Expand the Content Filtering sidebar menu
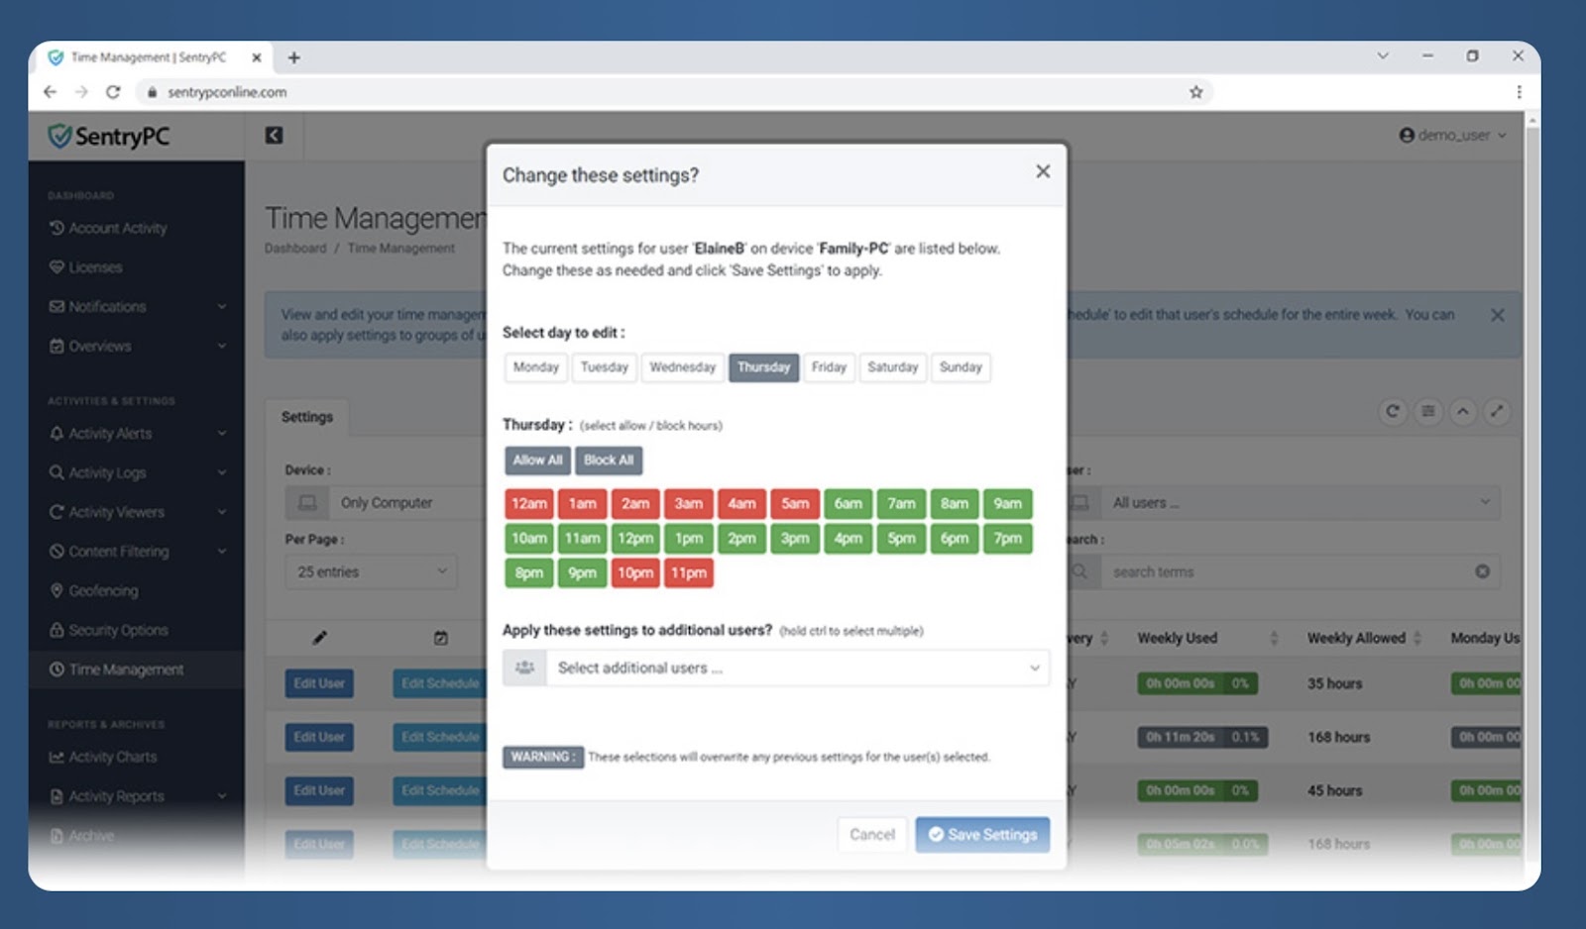1586x929 pixels. coord(137,552)
